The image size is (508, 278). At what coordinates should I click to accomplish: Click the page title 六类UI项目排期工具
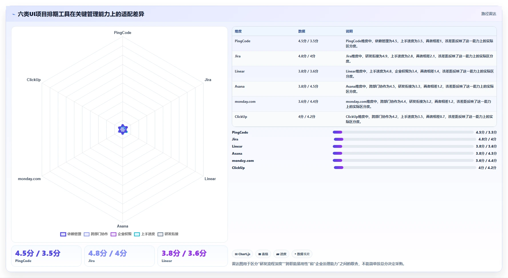81,14
